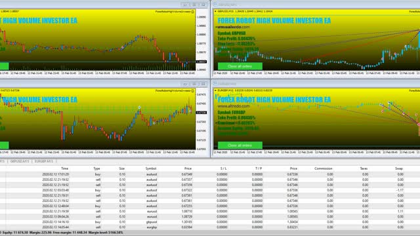Restore the bottom-left chart window size
Screen dimensions: 420x236
coord(194,84)
